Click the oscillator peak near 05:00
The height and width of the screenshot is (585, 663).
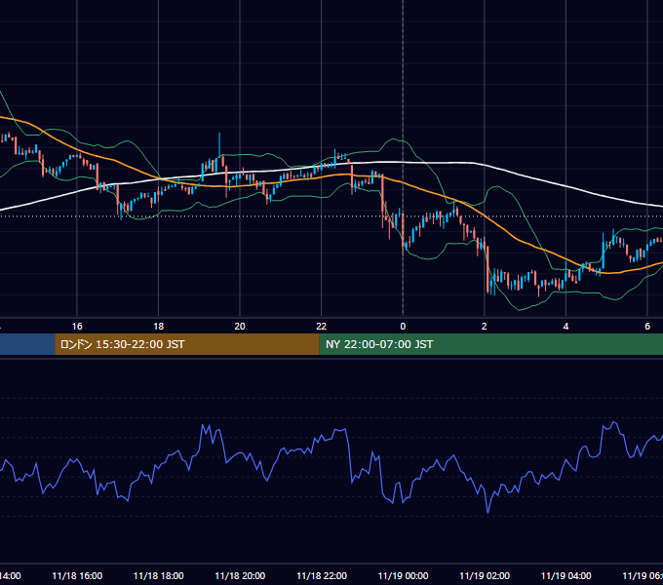(614, 423)
